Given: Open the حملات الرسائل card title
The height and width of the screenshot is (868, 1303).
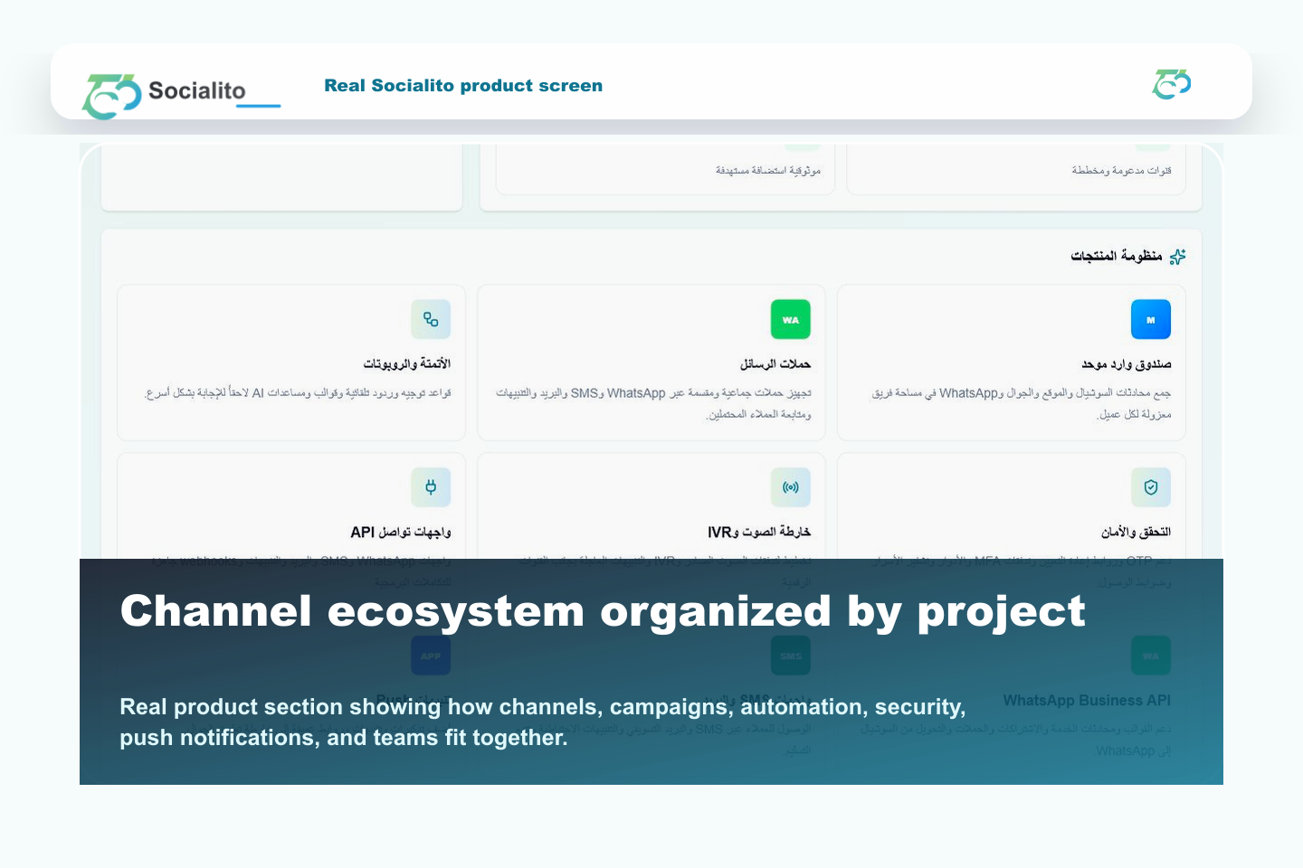Looking at the screenshot, I should pos(775,363).
